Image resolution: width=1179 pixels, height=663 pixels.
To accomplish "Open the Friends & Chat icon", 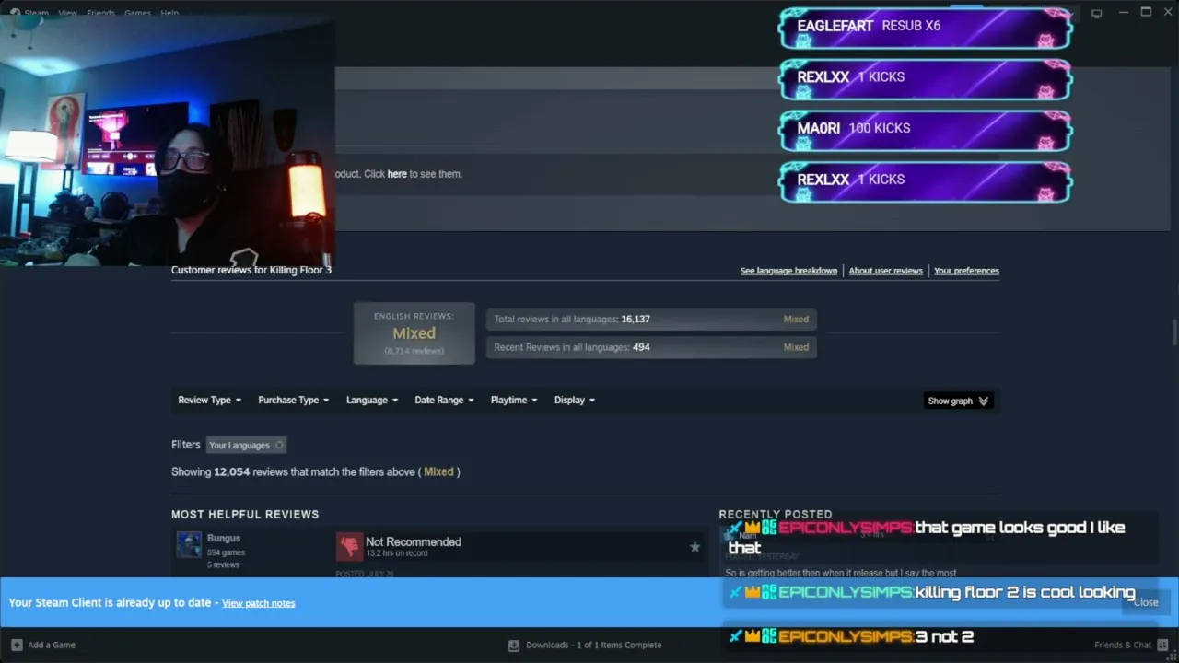I will click(x=1163, y=645).
